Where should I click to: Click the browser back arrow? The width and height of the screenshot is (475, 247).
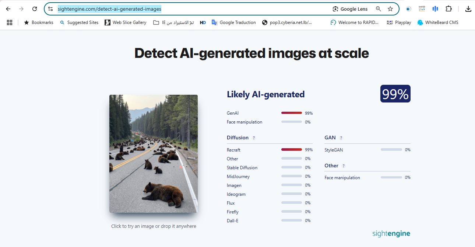click(x=8, y=9)
